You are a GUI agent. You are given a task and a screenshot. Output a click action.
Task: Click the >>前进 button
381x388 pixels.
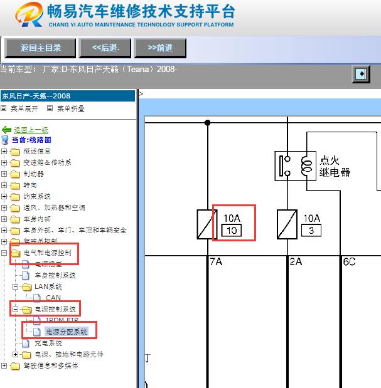click(x=160, y=48)
